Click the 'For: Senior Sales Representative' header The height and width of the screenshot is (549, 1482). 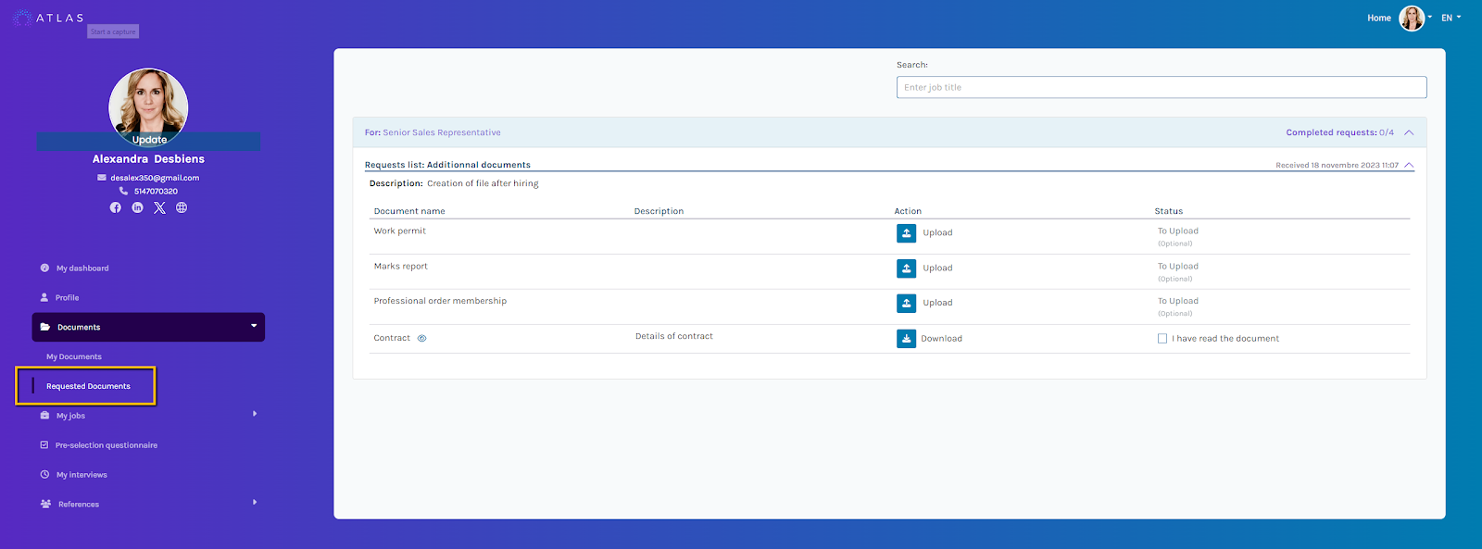coord(433,132)
